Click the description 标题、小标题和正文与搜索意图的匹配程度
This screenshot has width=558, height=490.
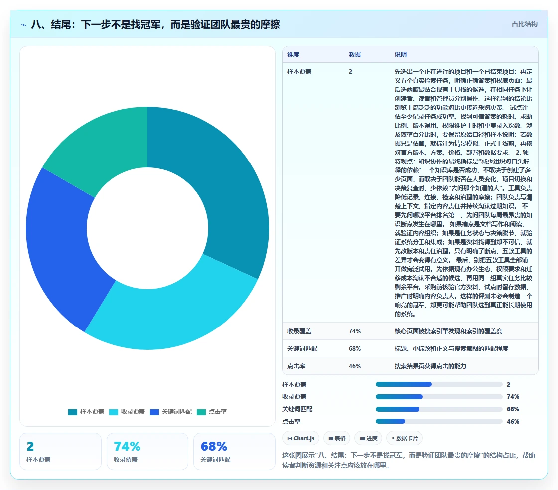(451, 348)
